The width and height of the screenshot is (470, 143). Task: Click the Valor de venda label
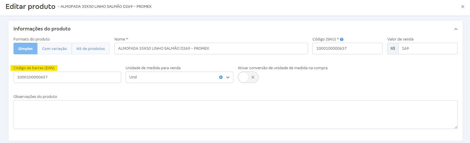(400, 39)
